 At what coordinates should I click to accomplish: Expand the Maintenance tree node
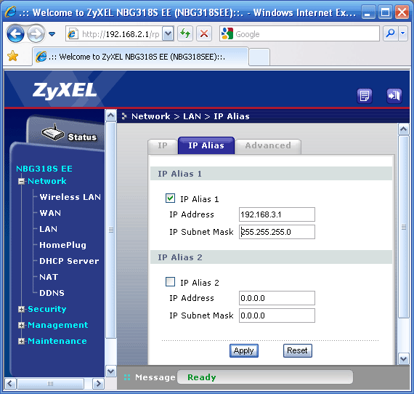[x=21, y=341]
